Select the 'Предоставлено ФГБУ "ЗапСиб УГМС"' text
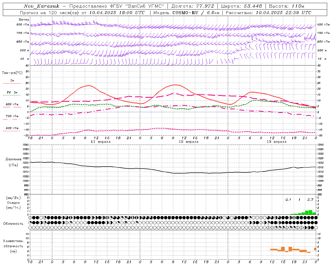This screenshot has width=331, height=264. coord(117,6)
